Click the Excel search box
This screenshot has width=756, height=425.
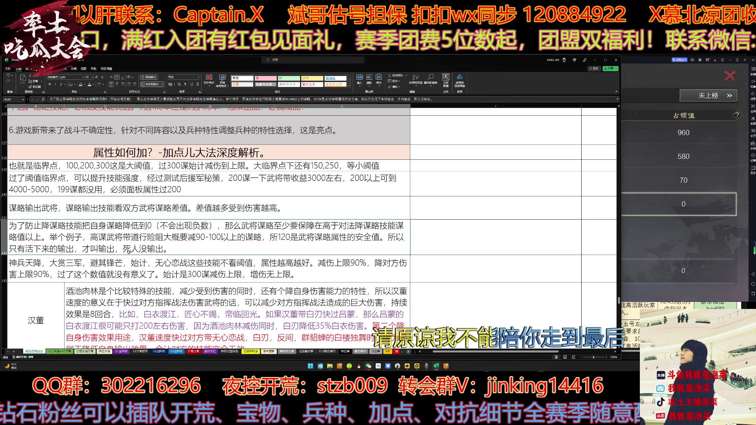coord(313,60)
